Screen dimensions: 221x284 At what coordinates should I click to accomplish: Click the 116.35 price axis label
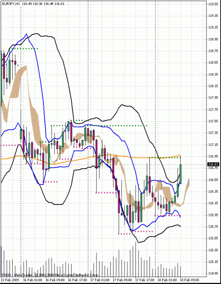point(213,191)
